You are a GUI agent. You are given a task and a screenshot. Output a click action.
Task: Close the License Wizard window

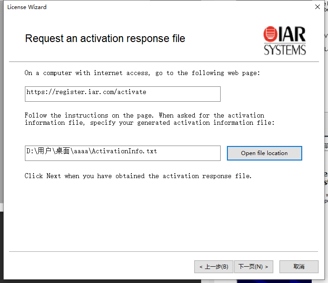317,7
